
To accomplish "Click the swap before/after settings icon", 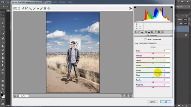I will [x=127, y=96].
